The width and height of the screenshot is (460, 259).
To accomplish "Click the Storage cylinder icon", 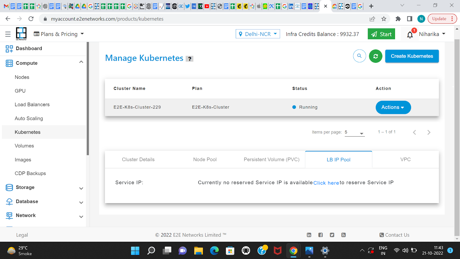I will point(9,188).
